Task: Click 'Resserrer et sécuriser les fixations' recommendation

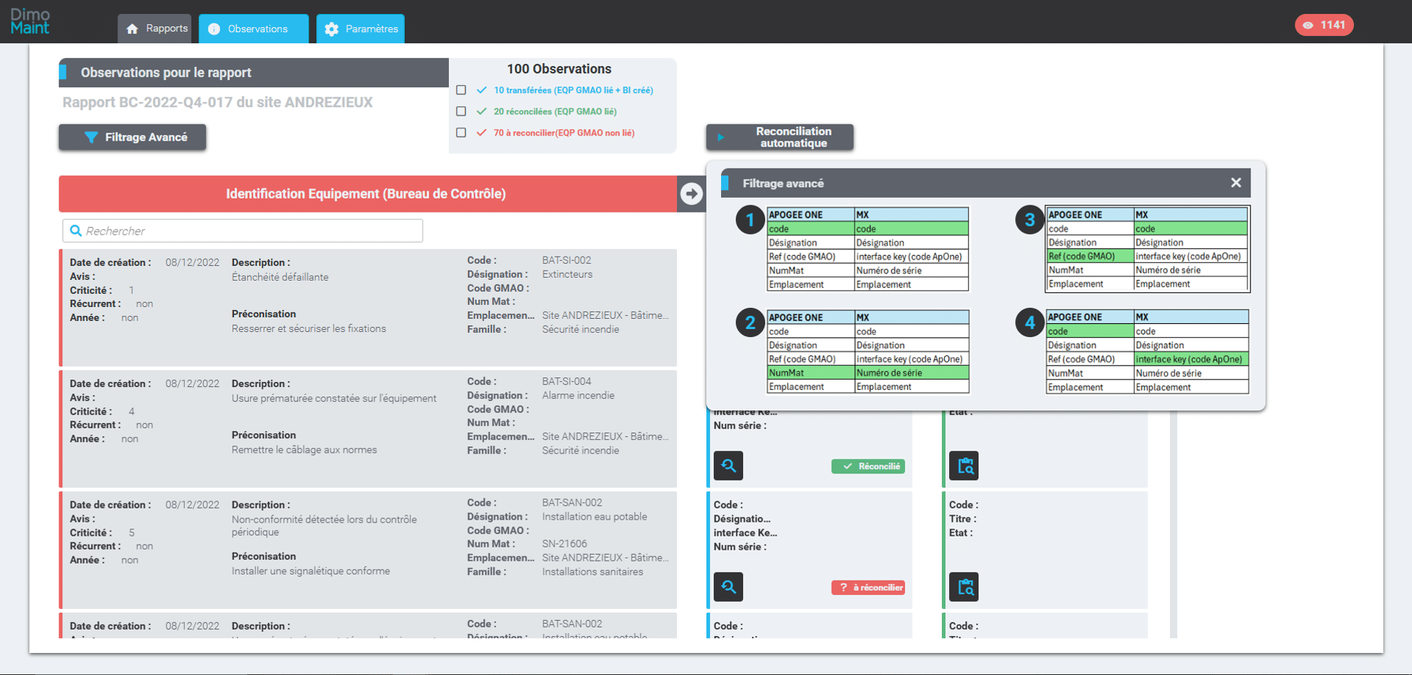Action: [x=309, y=328]
